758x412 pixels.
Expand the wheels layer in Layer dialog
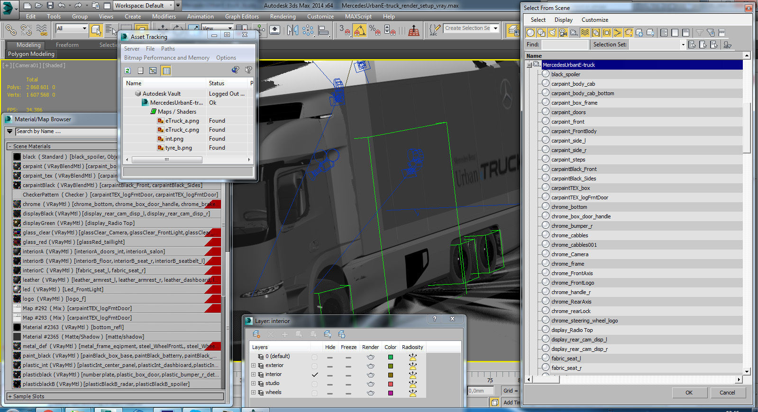[x=253, y=393]
